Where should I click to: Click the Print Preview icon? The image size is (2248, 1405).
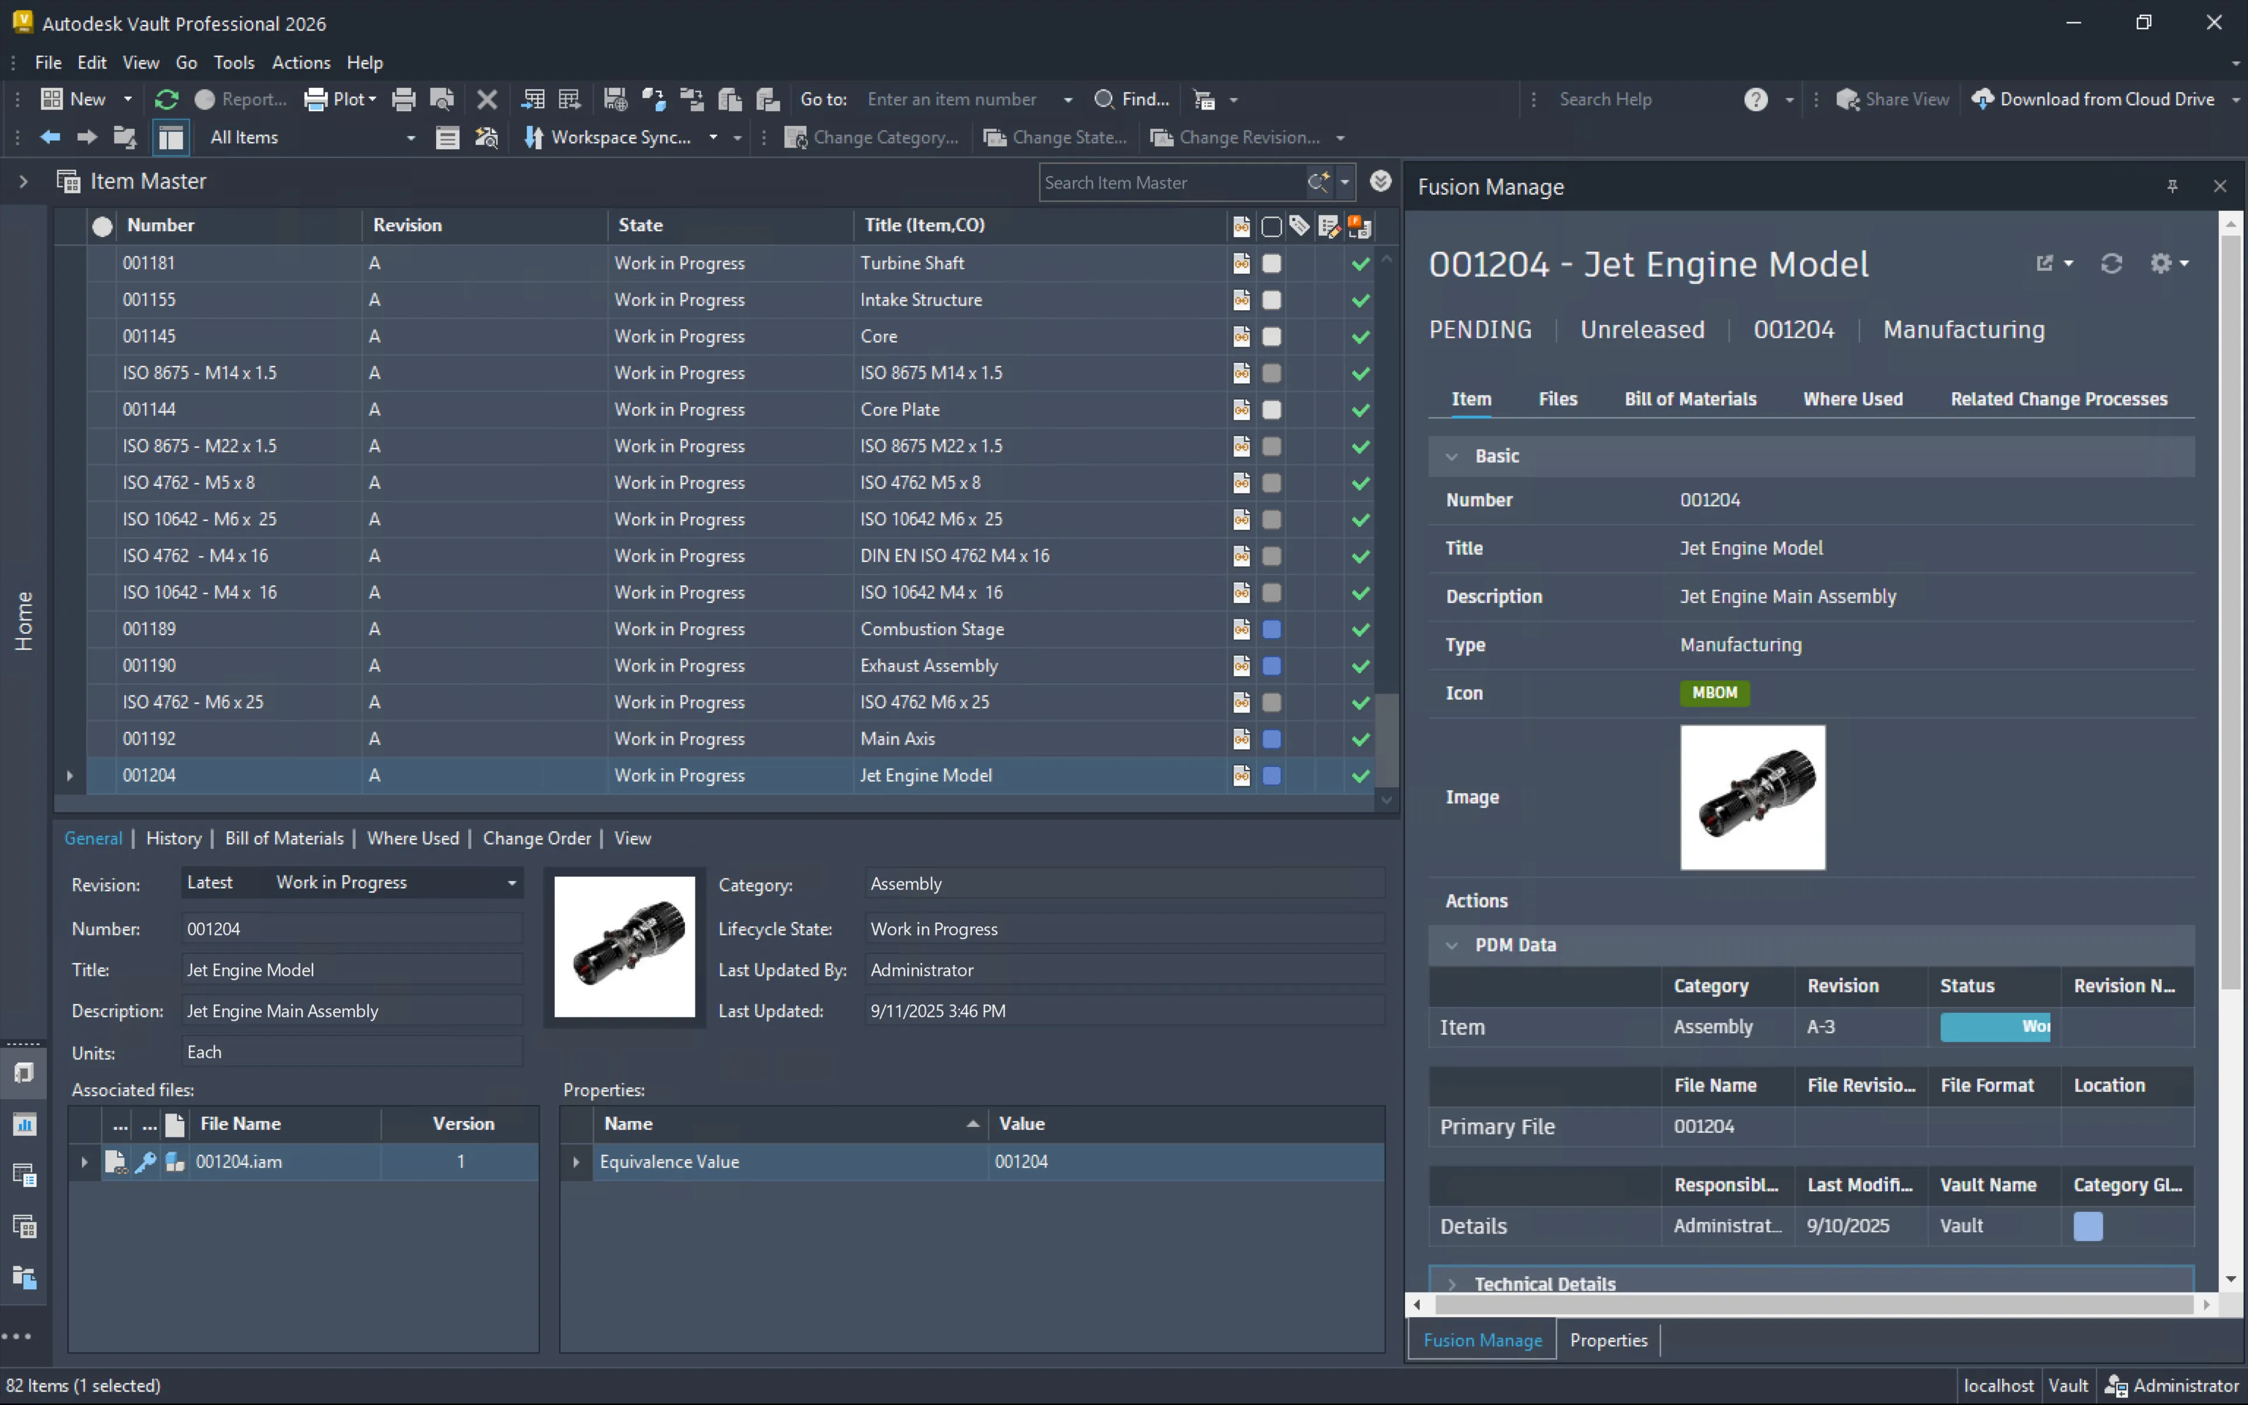pos(442,100)
